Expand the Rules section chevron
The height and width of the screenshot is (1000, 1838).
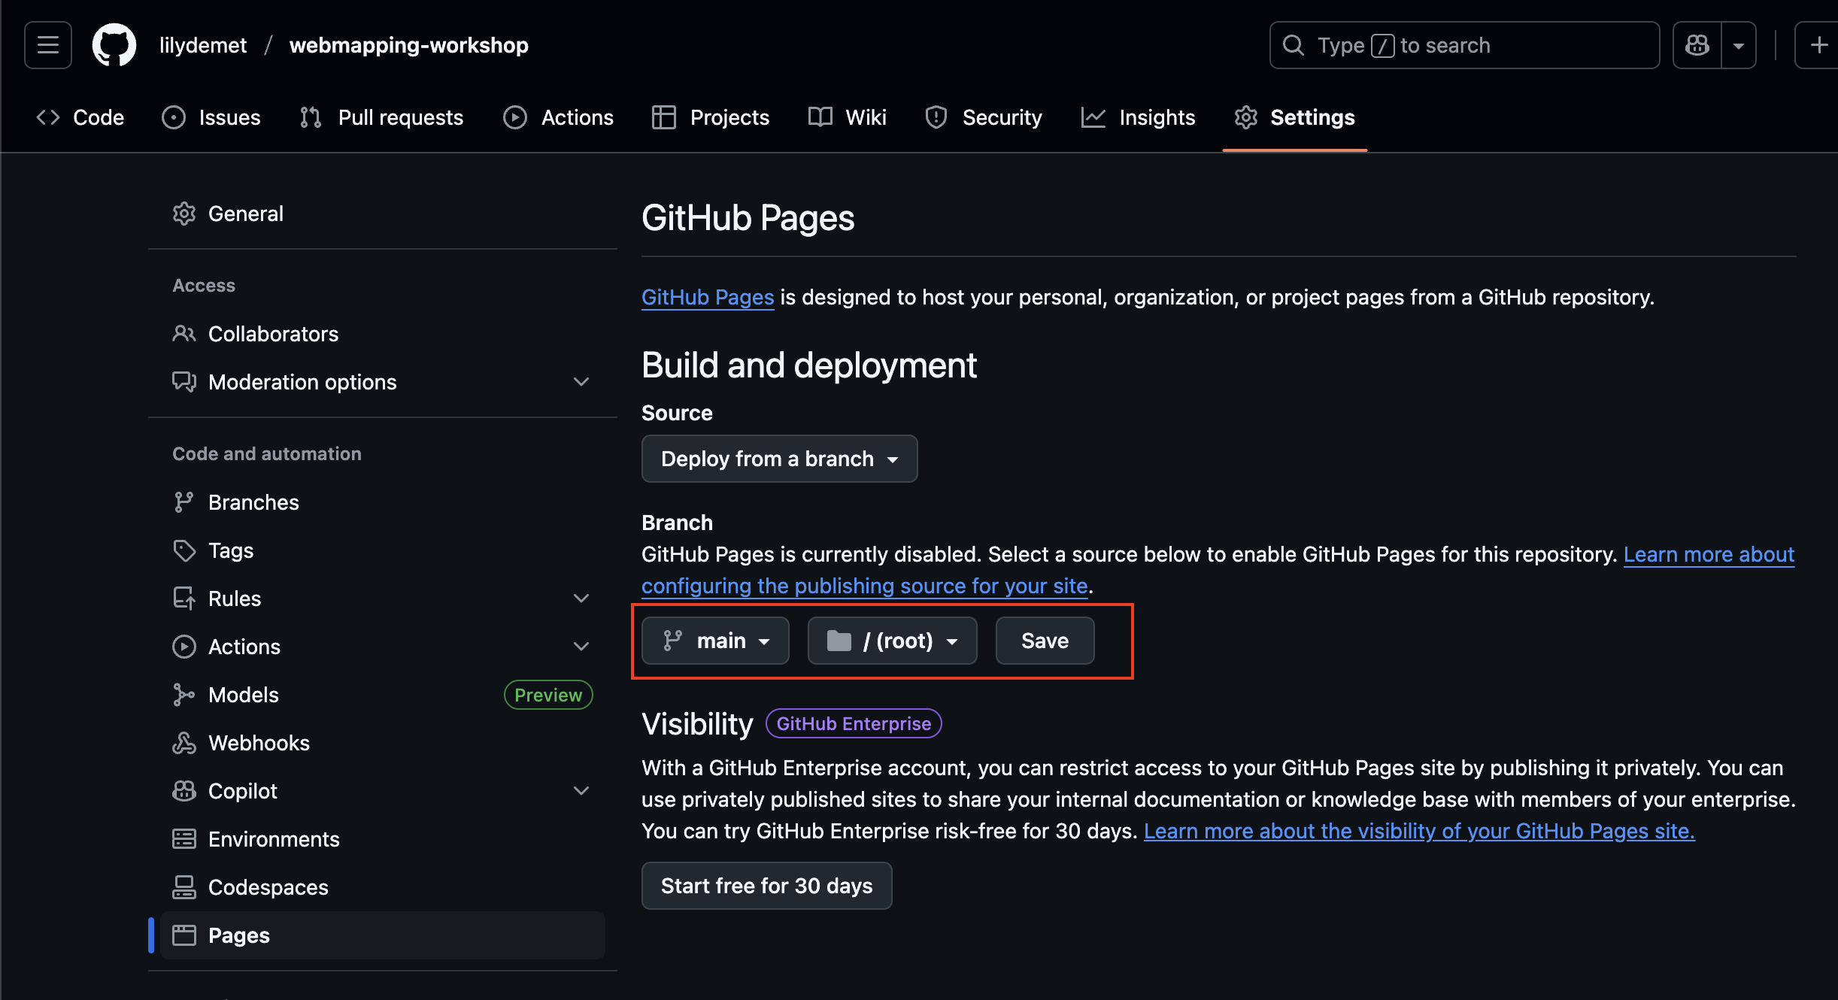coord(581,598)
